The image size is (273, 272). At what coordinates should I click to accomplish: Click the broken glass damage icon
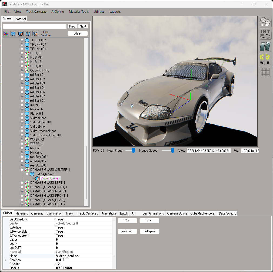[265, 46]
